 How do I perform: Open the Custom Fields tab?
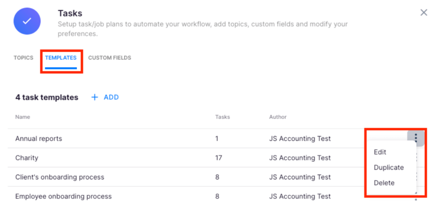click(x=109, y=58)
